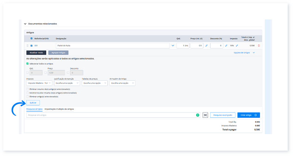The image size is (293, 156).
Task: Collapse the 'Documentos relacionados' section
Action: coord(25,24)
